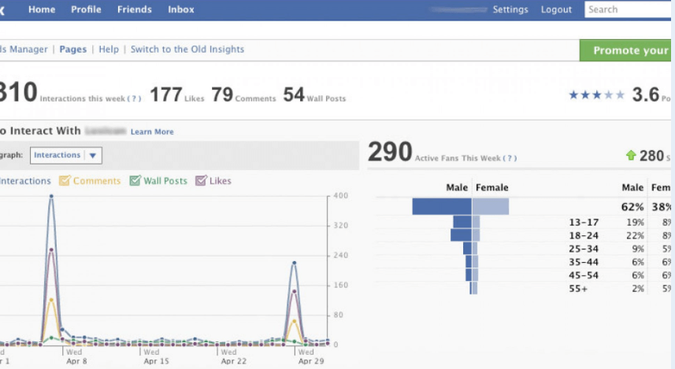Click the Female header above the chart
The image size is (675, 369).
click(491, 187)
